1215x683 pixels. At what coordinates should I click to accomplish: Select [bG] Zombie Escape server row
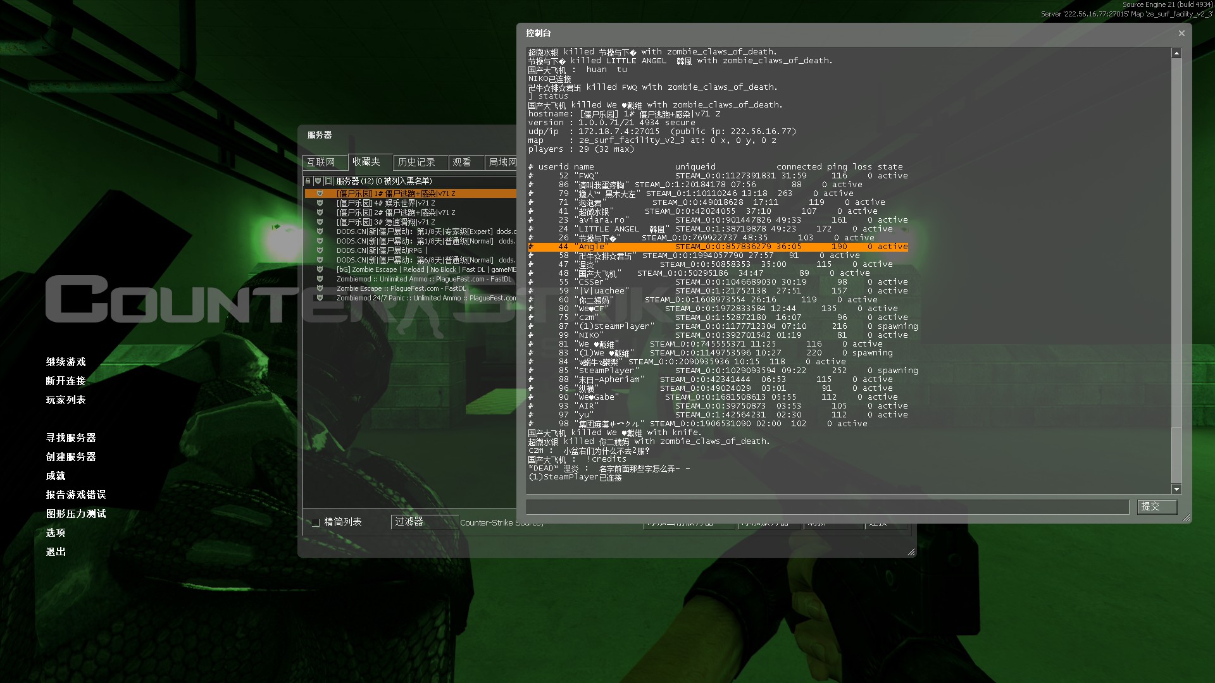pyautogui.click(x=411, y=269)
